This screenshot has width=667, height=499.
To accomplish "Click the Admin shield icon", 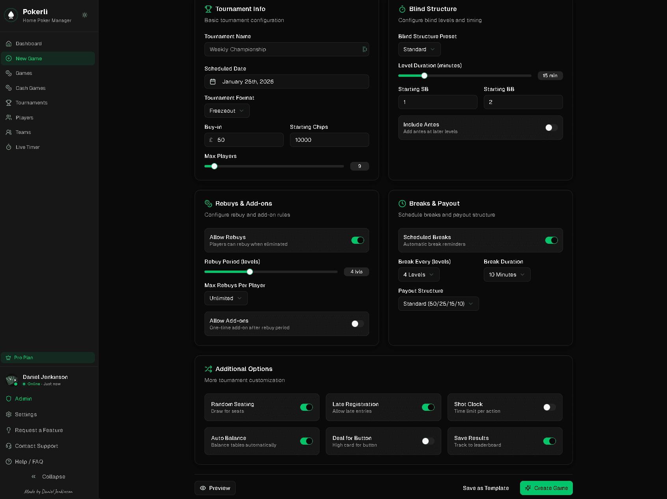I will (x=9, y=399).
